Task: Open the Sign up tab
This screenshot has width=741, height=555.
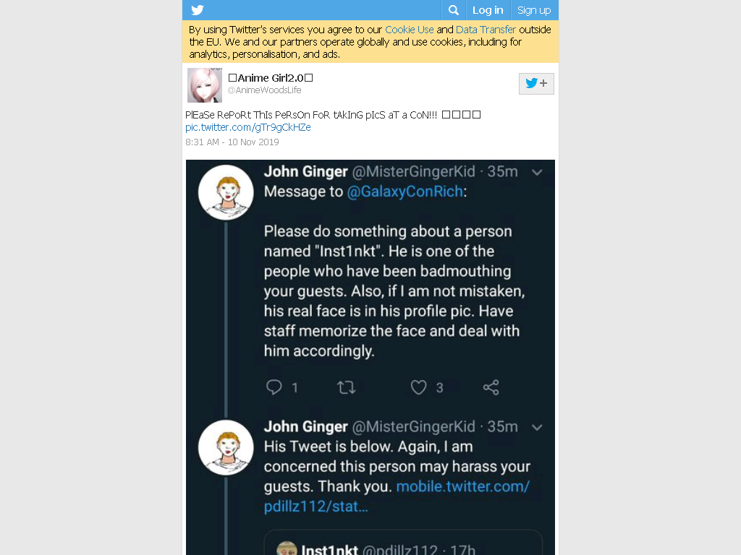Action: tap(534, 10)
